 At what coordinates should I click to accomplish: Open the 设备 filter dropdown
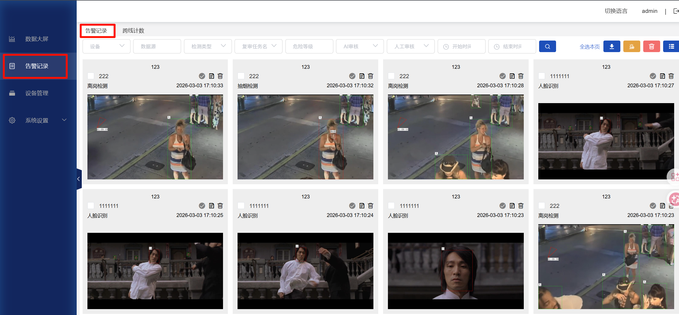pyautogui.click(x=107, y=46)
